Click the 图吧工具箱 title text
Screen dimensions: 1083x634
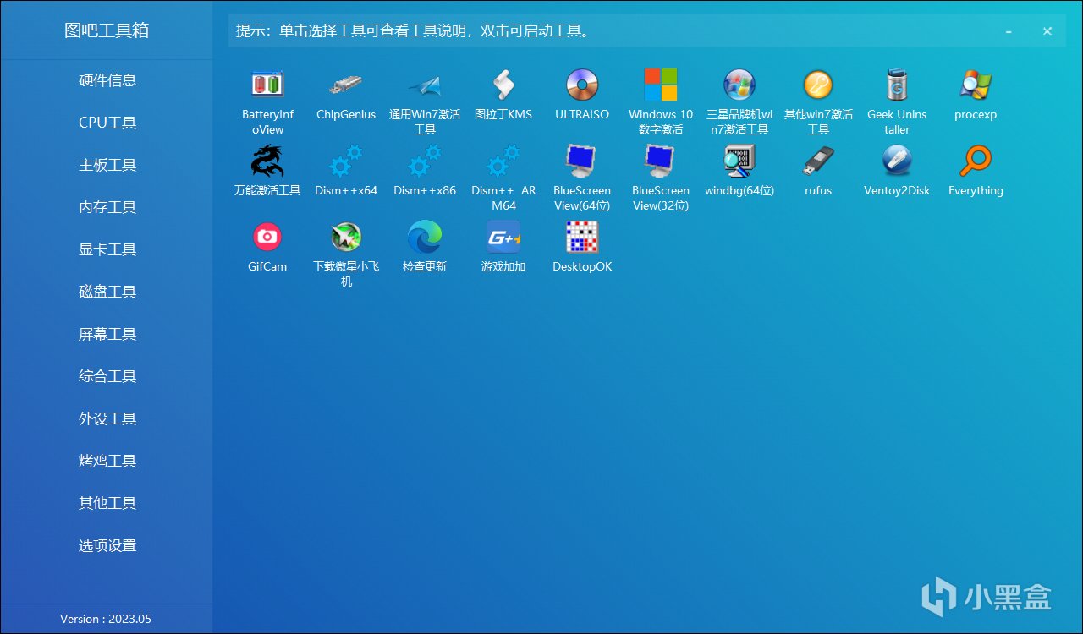coord(107,30)
